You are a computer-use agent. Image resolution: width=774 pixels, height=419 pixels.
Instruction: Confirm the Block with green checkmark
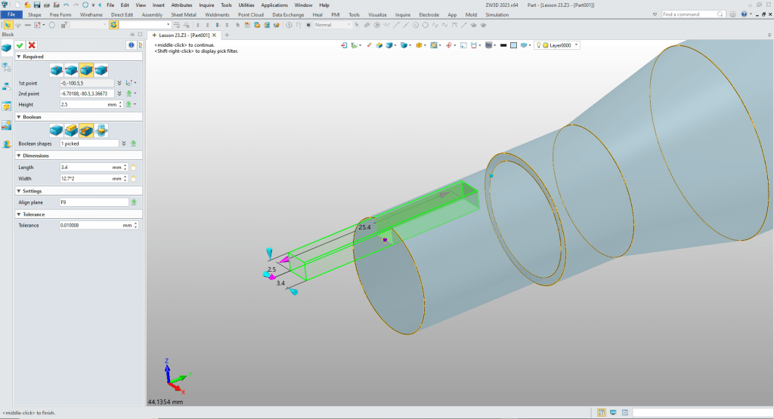pyautogui.click(x=20, y=45)
